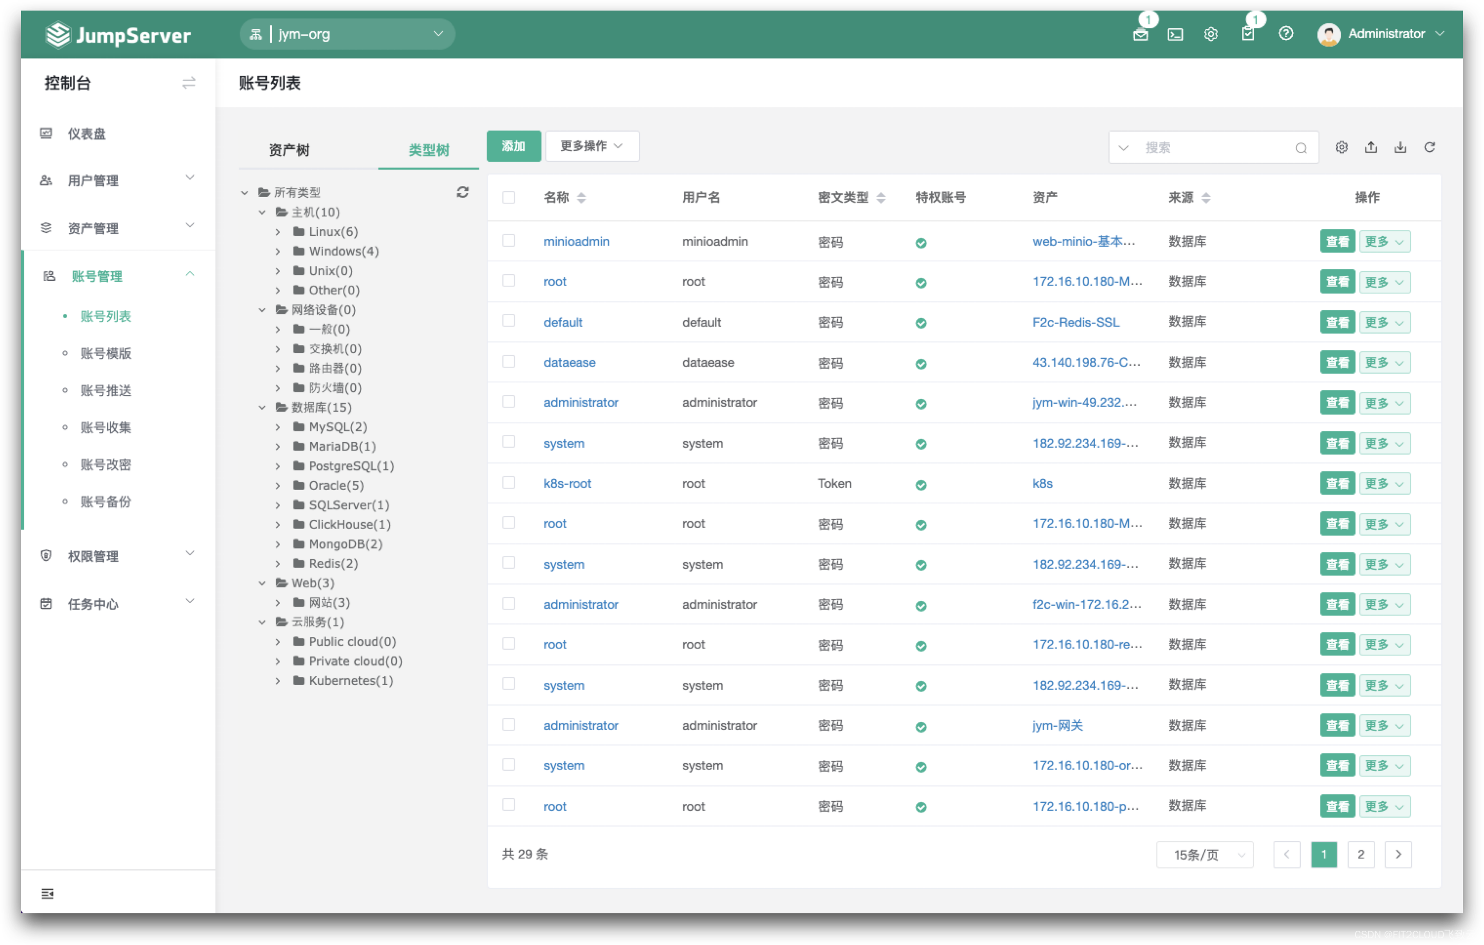The height and width of the screenshot is (945, 1484).
Task: Collapse the 主机(10) tree node
Action: tap(262, 212)
